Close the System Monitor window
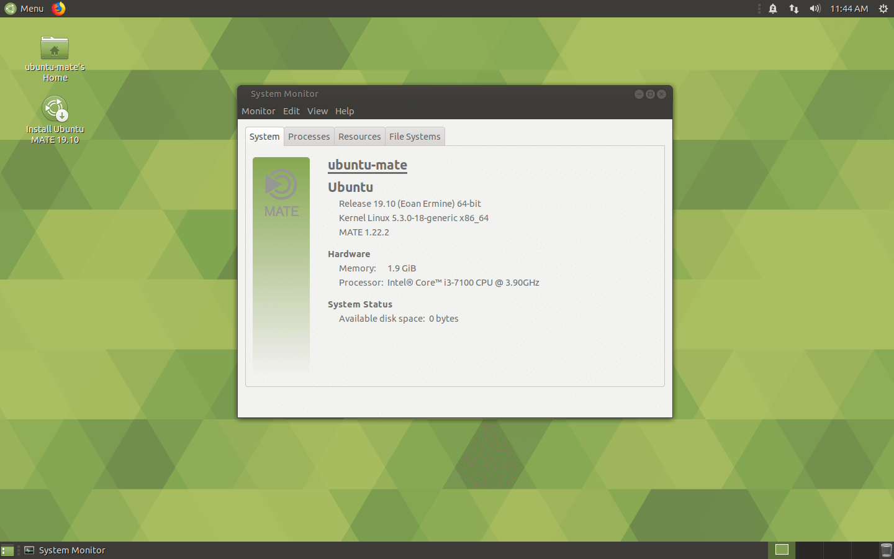894x559 pixels. click(661, 94)
